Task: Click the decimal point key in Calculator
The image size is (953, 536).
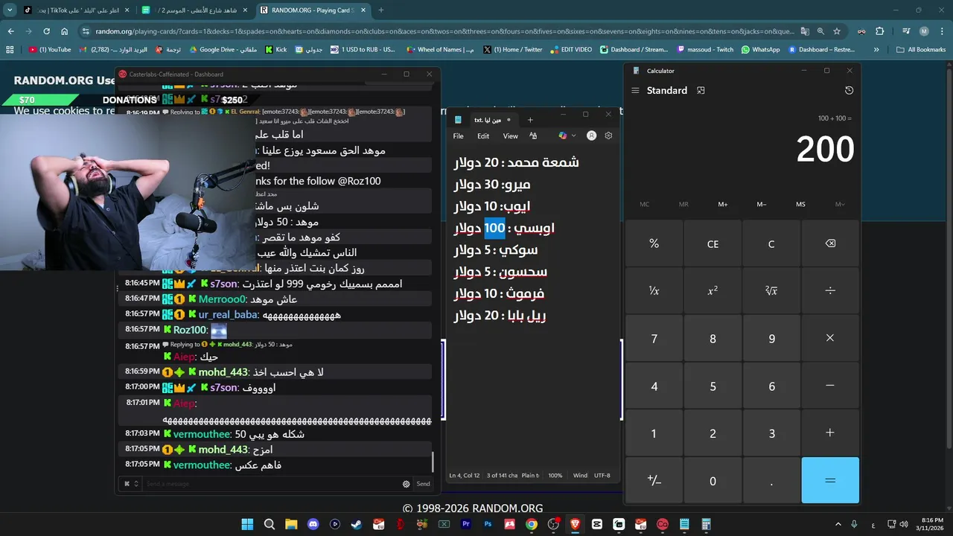Action: tap(771, 480)
